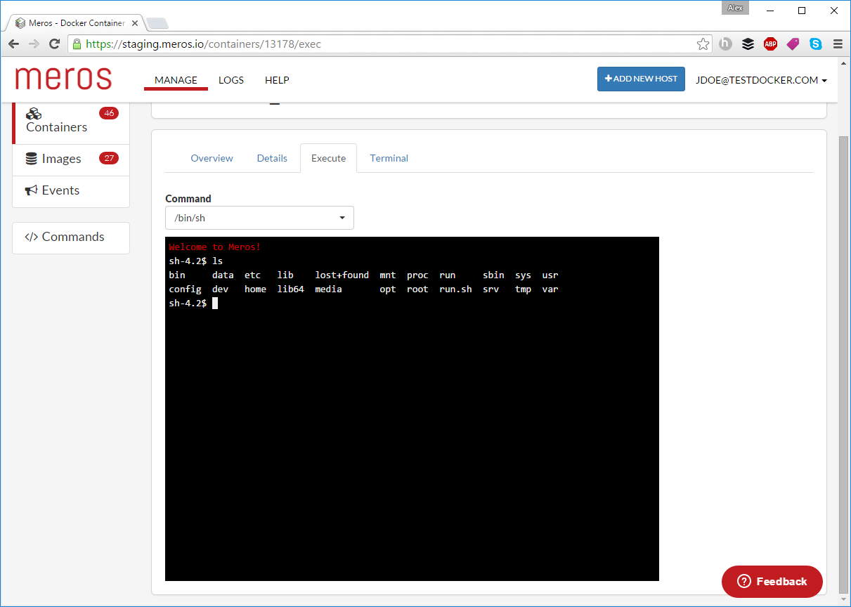Reload the page with refresh icon

coord(54,44)
